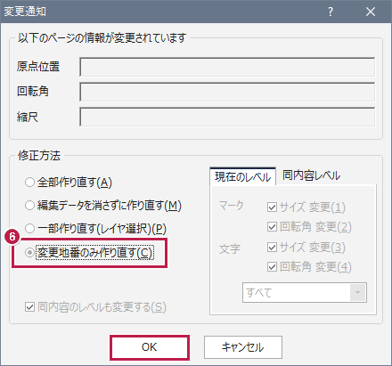392x366 pixels.
Task: Click the 回転角 text field
Action: pyautogui.click(x=227, y=92)
